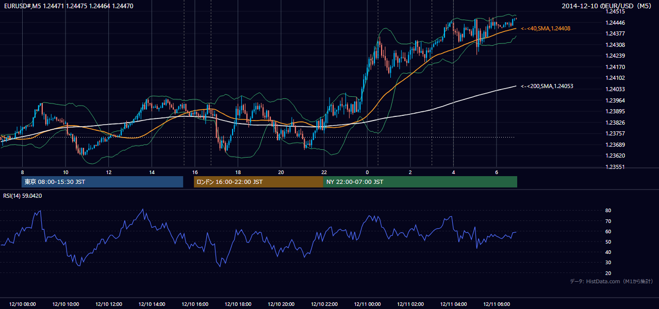Viewport: 659px width, 309px height.
Task: Click the 12/11 06:00 time label
Action: (497, 304)
